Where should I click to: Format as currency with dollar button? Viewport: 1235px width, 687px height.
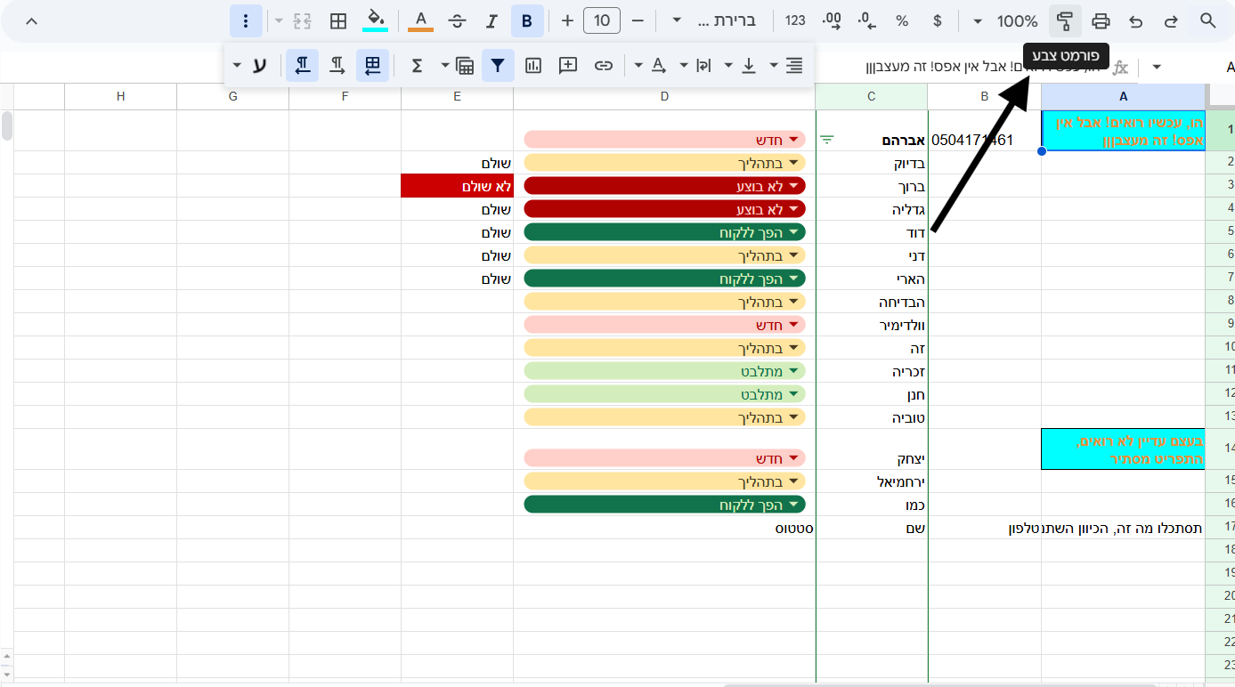tap(938, 20)
